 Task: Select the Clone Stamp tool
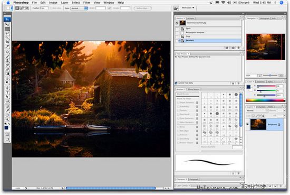coord(7,61)
